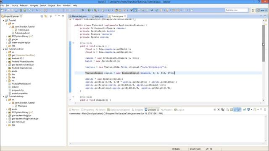Switch to the Java EE perspective button
The width and height of the screenshot is (269, 151).
point(262,10)
